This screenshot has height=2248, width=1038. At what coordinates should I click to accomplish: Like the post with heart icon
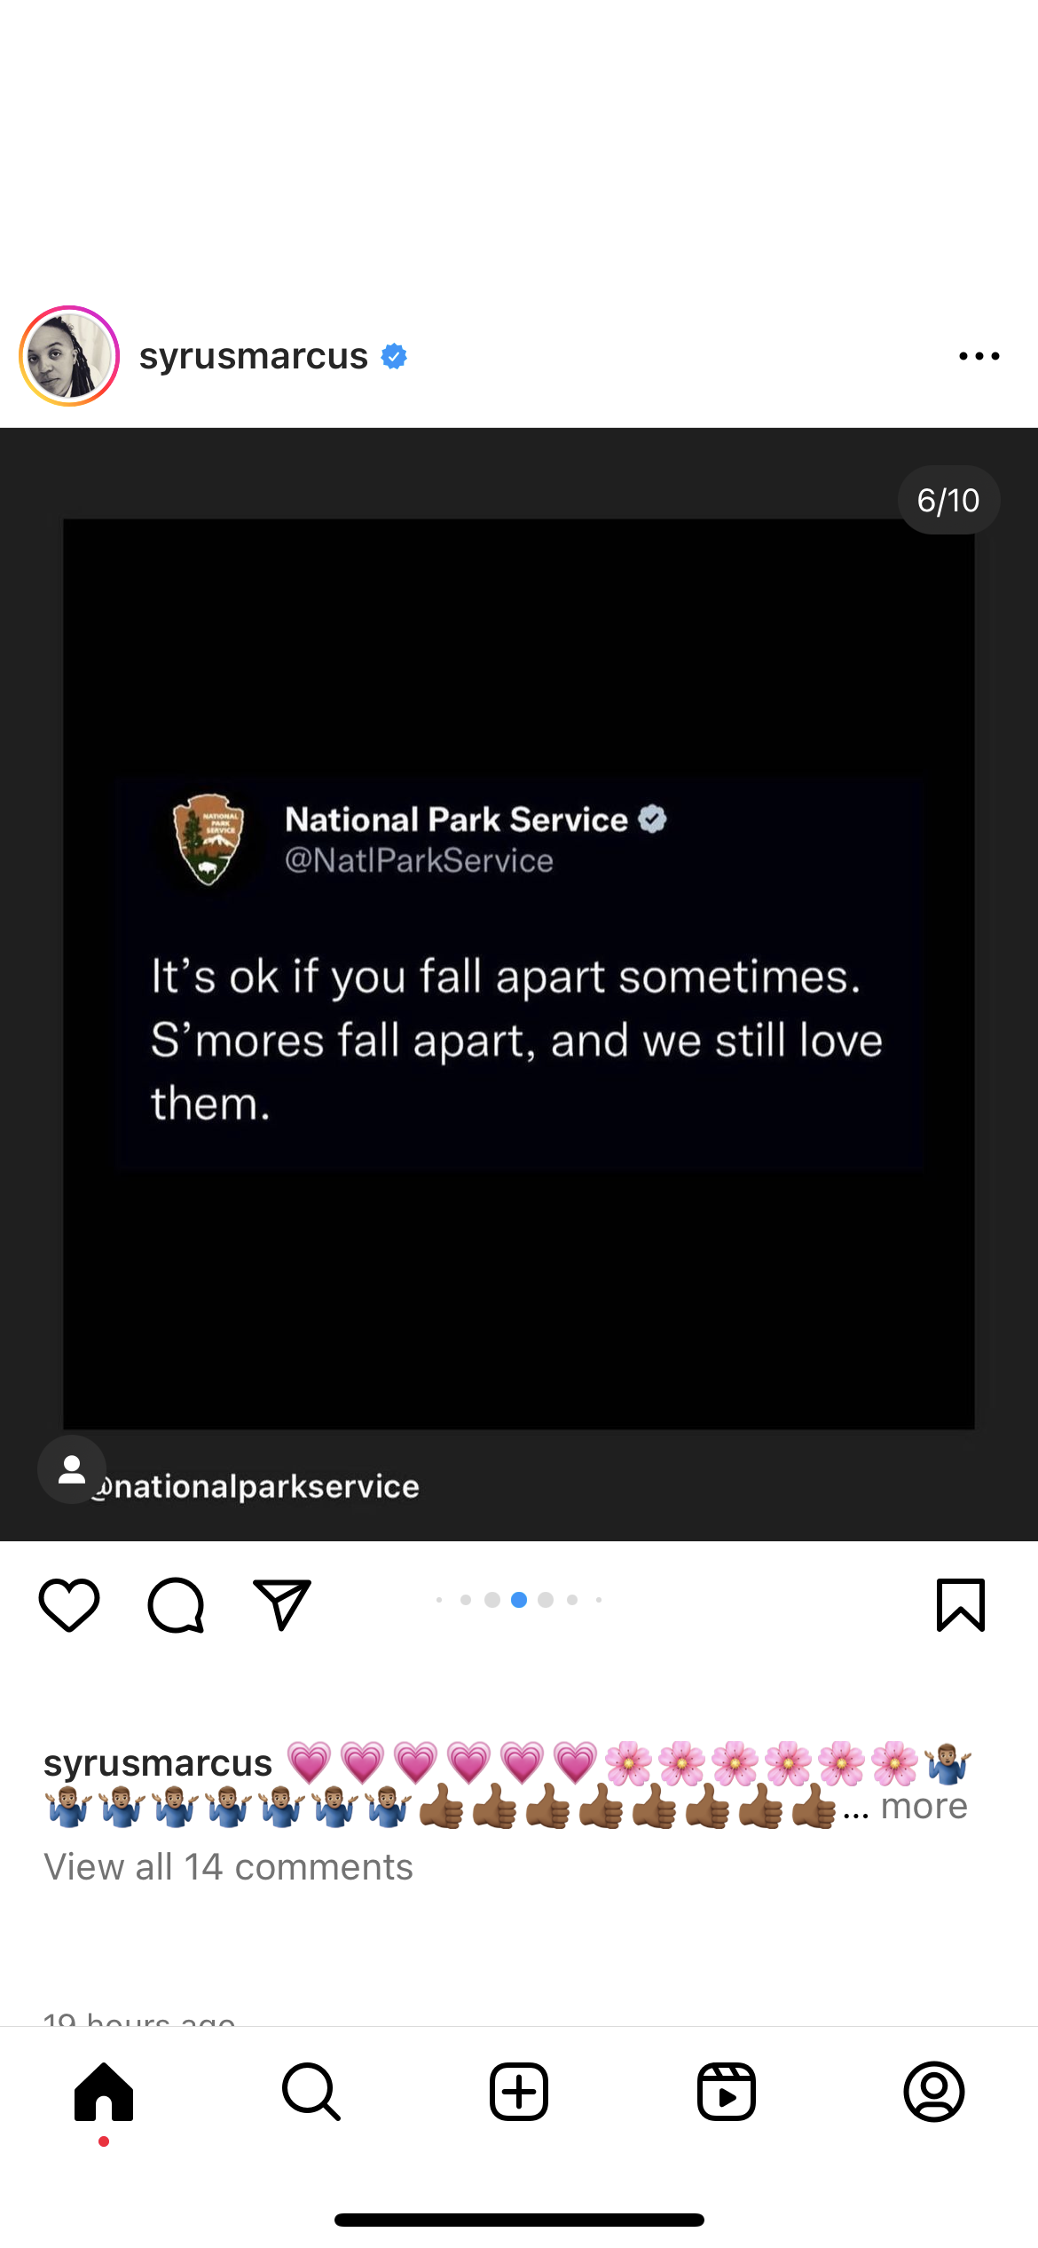[69, 1604]
